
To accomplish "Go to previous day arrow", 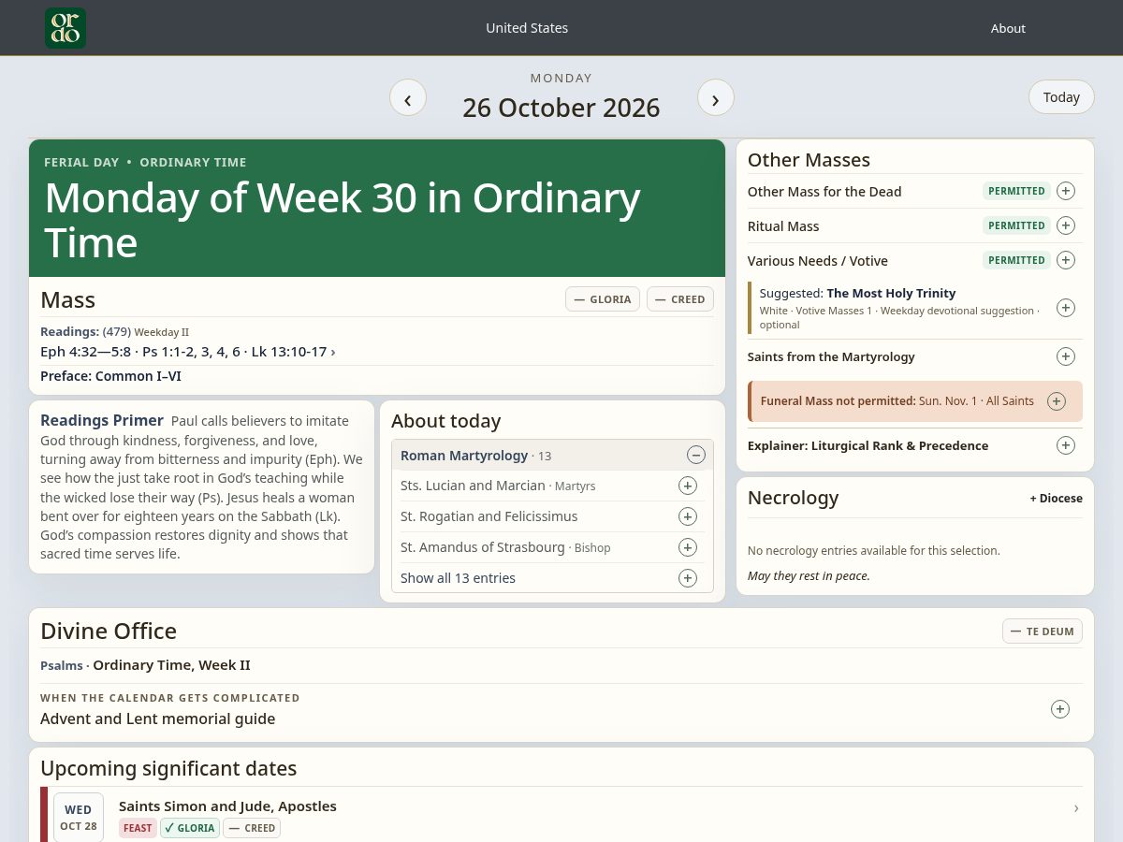I will point(408,97).
